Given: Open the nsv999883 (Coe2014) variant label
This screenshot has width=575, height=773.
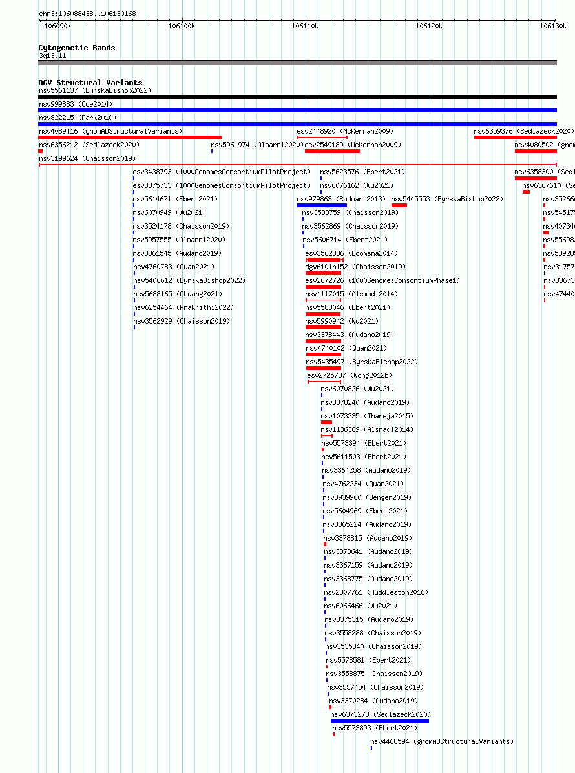Looking at the screenshot, I should 76,104.
